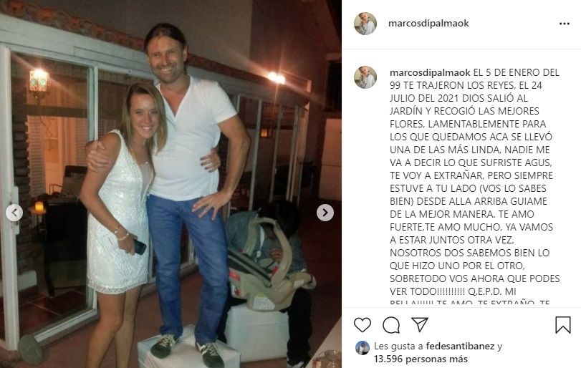The width and height of the screenshot is (581, 368).
Task: Save the post with the bookmark icon
Action: (x=562, y=325)
